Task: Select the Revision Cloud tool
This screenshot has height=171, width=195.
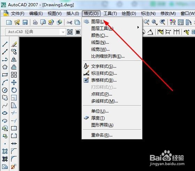Action: click(5, 98)
